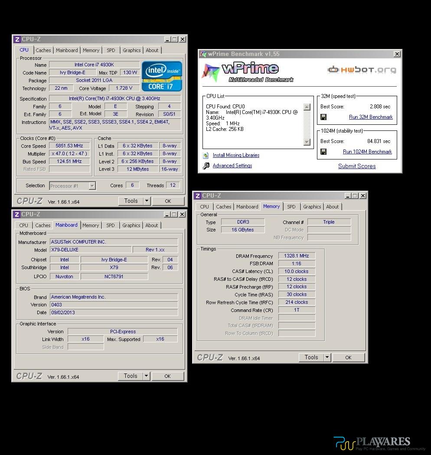The width and height of the screenshot is (431, 455).
Task: Click the save icon under 1024M stability test
Action: tap(323, 152)
